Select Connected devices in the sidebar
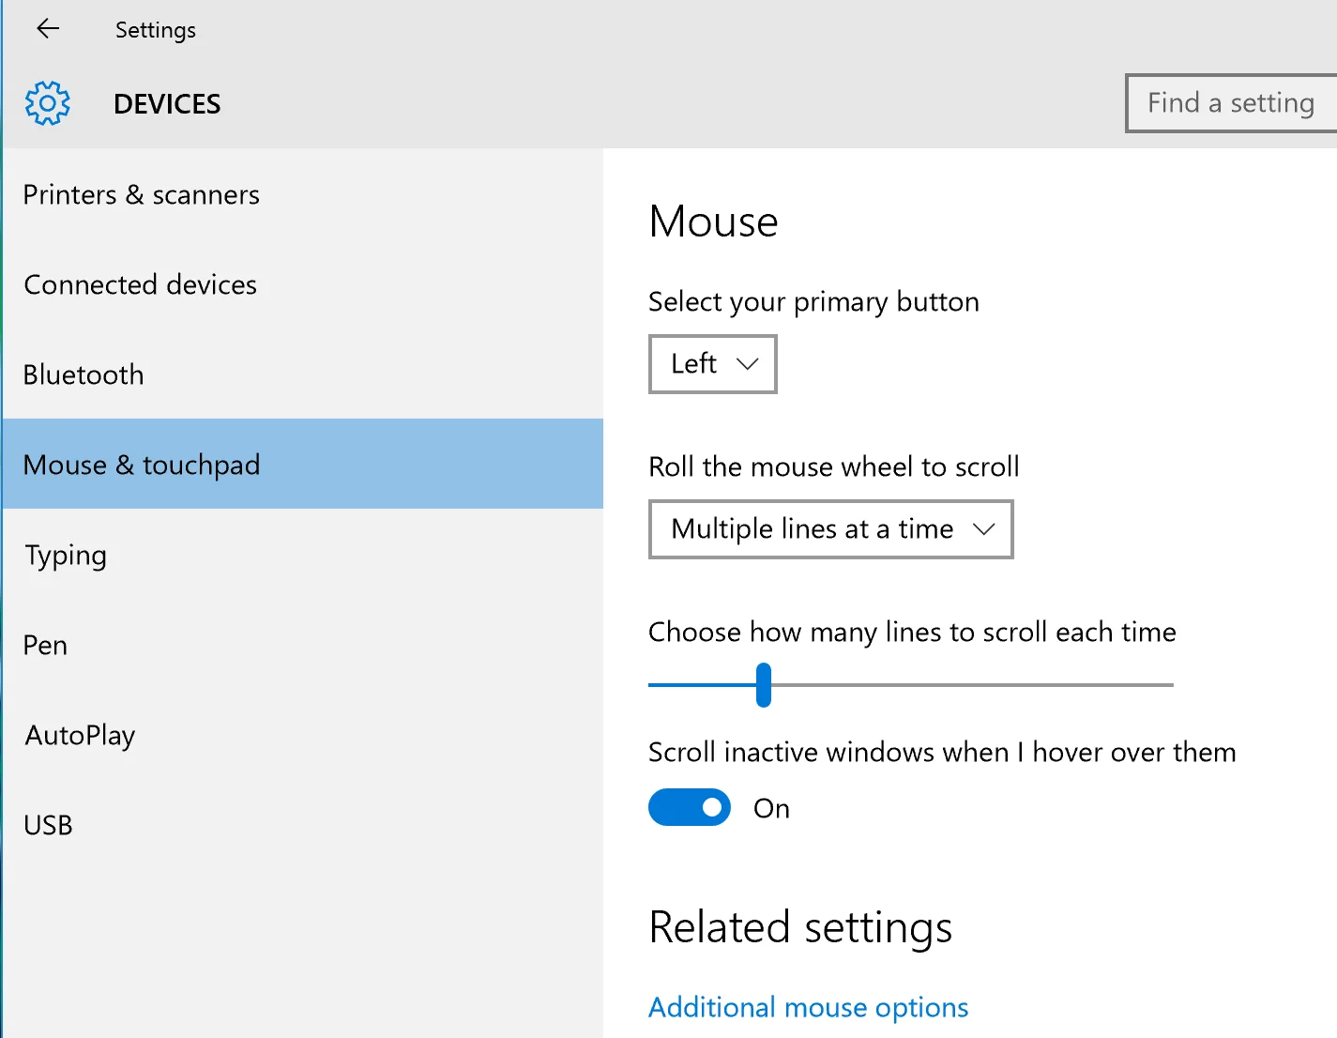Viewport: 1337px width, 1038px height. pyautogui.click(x=302, y=284)
